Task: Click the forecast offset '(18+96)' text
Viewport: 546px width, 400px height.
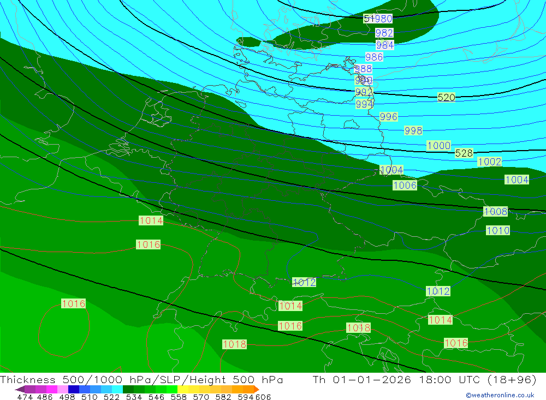Action: pyautogui.click(x=511, y=379)
